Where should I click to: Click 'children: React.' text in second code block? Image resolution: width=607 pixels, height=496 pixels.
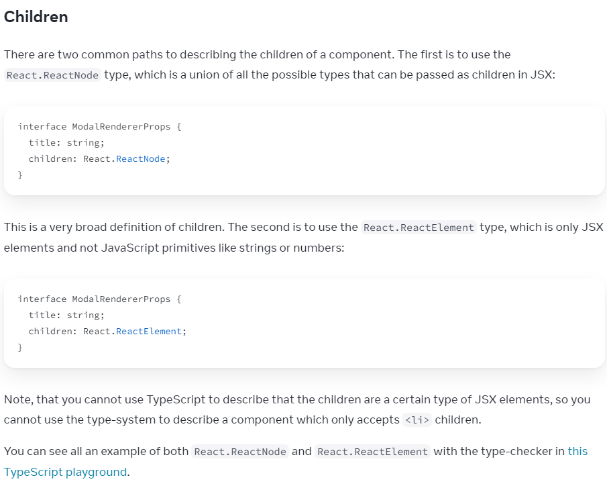click(72, 332)
